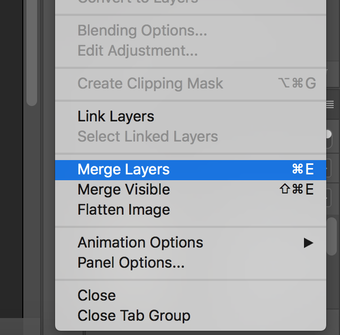The height and width of the screenshot is (335, 340).
Task: Select Merge Visible menu entry
Action: [123, 190]
